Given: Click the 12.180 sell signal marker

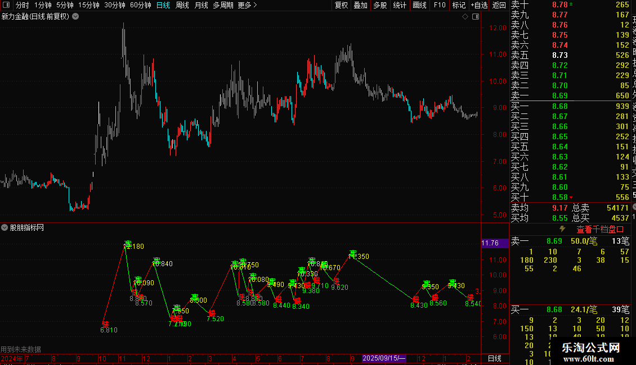Looking at the screenshot, I should pos(128,244).
